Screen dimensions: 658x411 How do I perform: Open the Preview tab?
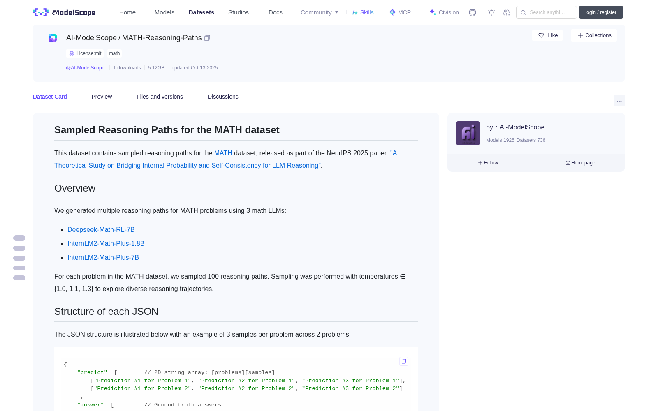(x=102, y=97)
